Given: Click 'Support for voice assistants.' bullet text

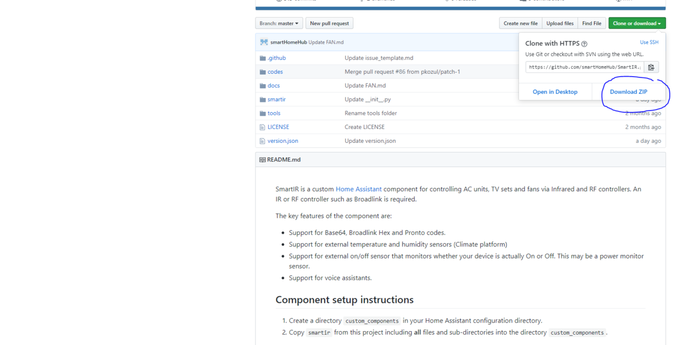Looking at the screenshot, I should pyautogui.click(x=330, y=278).
